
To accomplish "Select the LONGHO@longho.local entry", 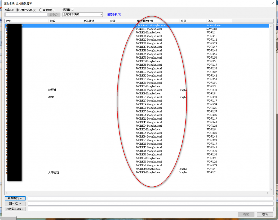I will point(149,29).
